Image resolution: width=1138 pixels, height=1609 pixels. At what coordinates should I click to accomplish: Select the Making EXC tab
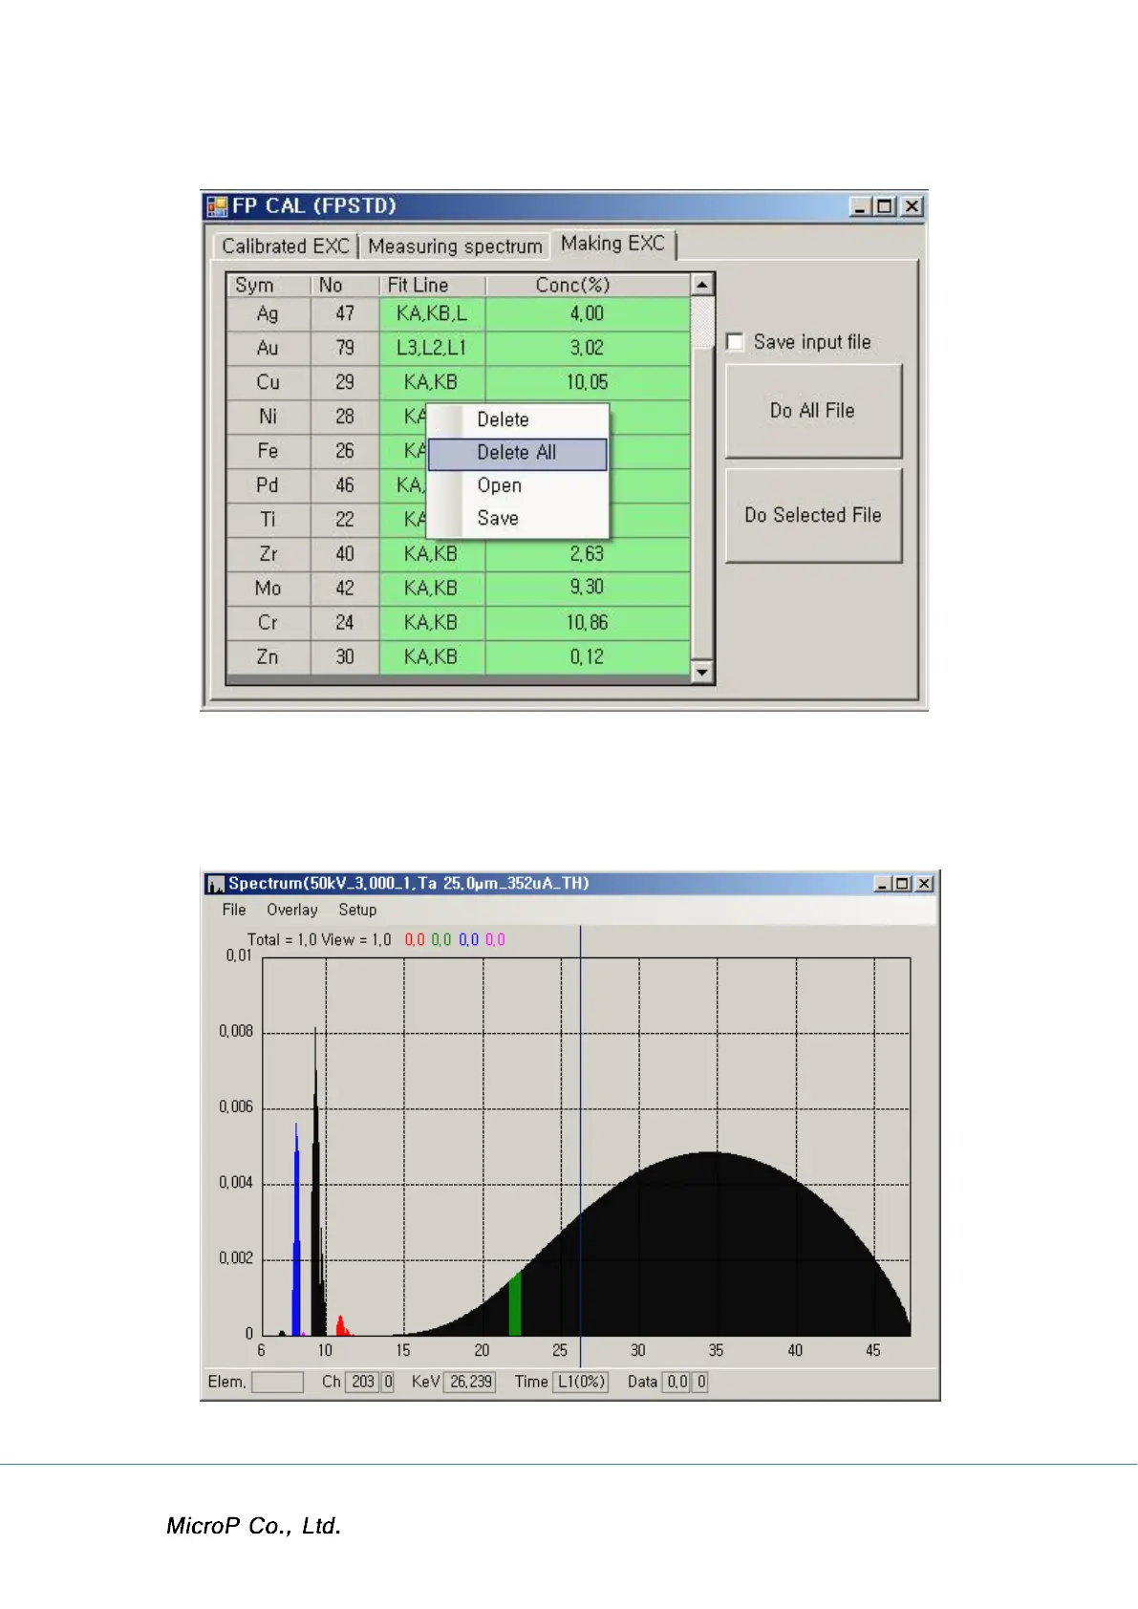pos(612,244)
